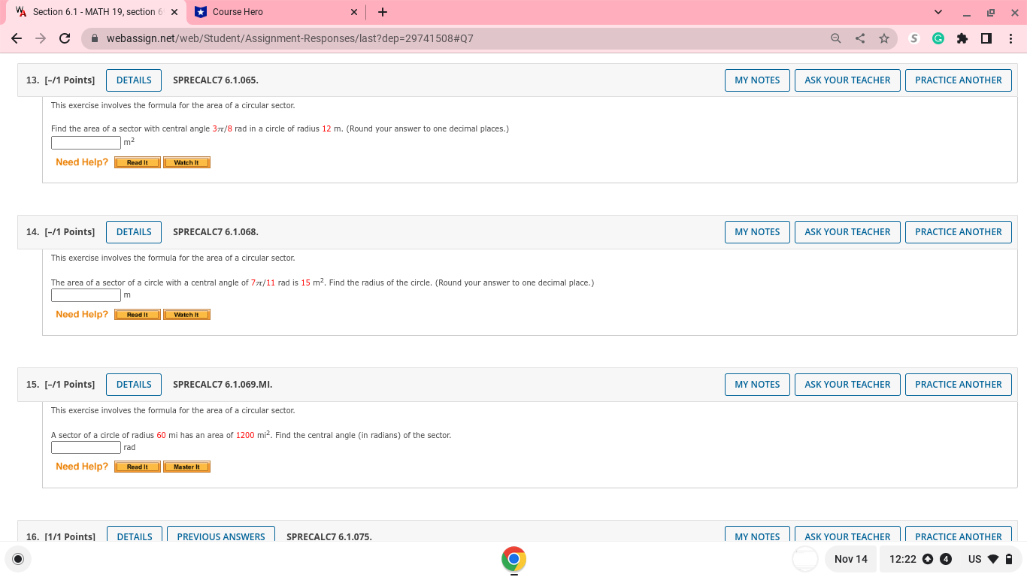Click Master It under question 15

click(x=186, y=467)
